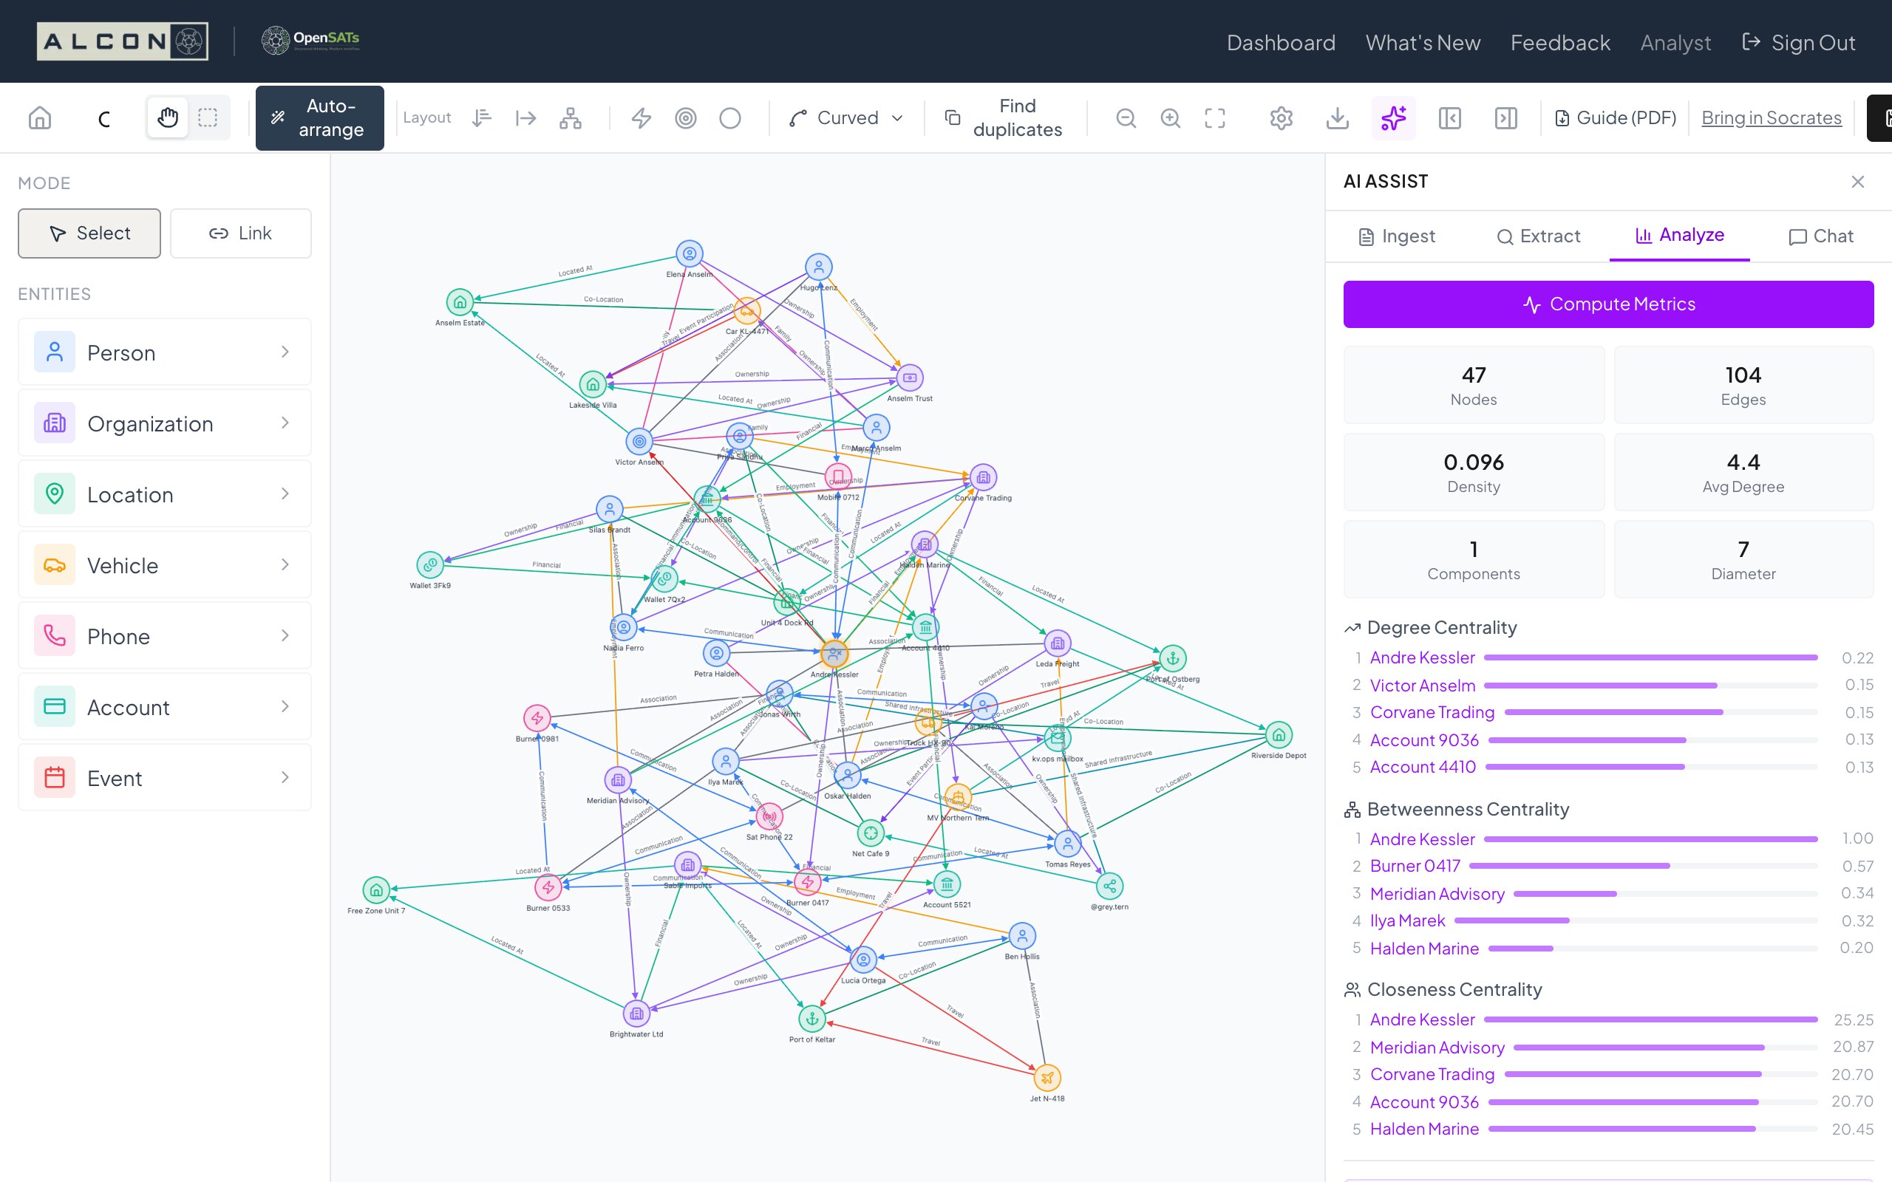Screen dimensions: 1892x1182
Task: Fit graph to screen
Action: [x=1215, y=118]
